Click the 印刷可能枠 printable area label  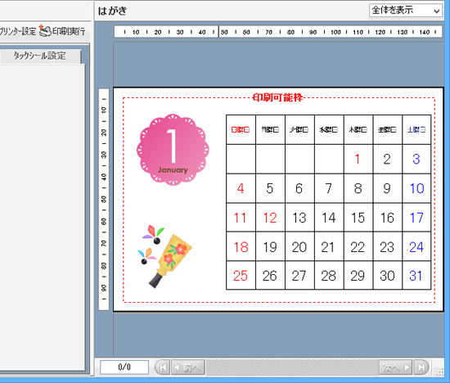pos(277,97)
